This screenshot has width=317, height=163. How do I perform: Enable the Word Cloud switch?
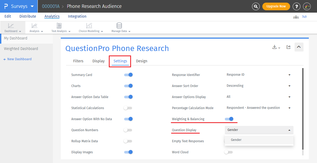[x=229, y=152]
